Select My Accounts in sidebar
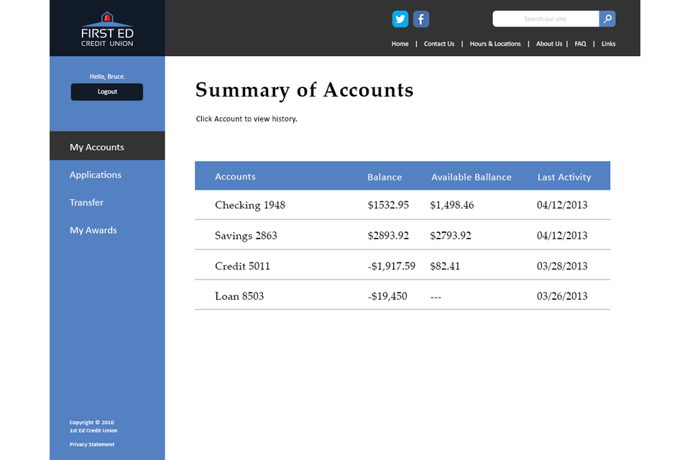Image resolution: width=690 pixels, height=460 pixels. point(97,147)
